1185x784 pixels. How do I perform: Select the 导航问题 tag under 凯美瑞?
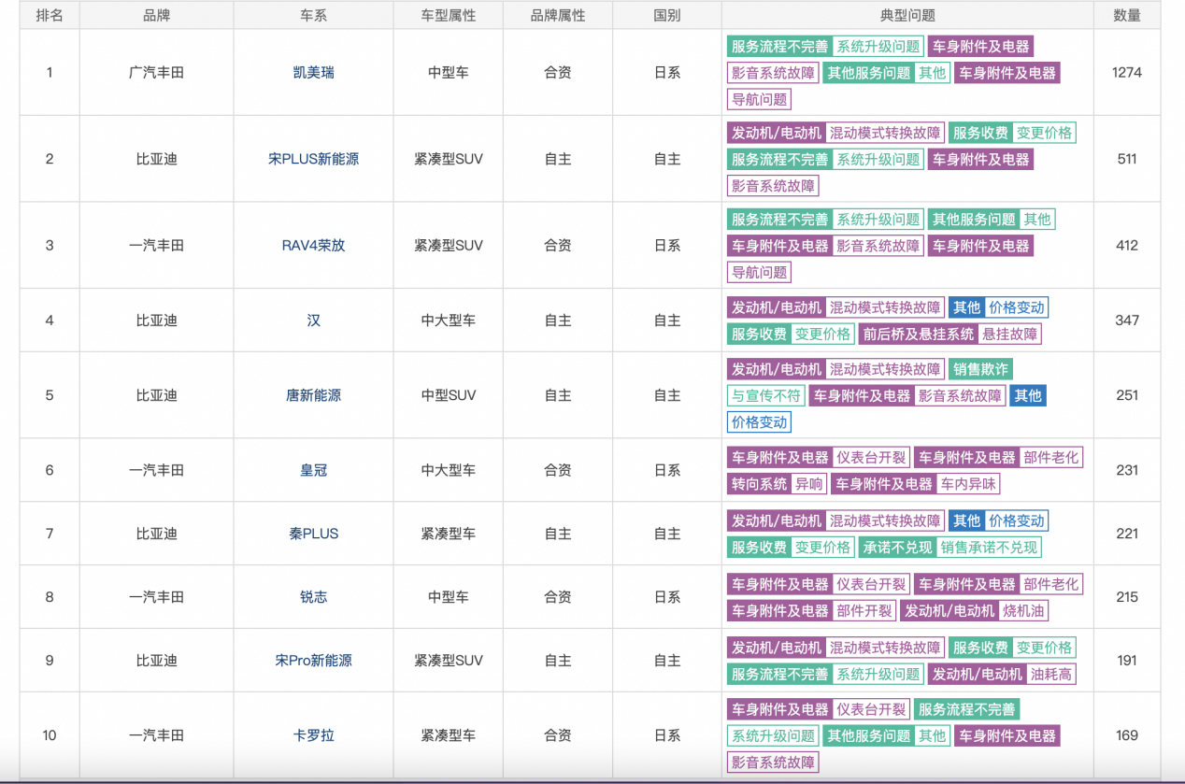[760, 99]
